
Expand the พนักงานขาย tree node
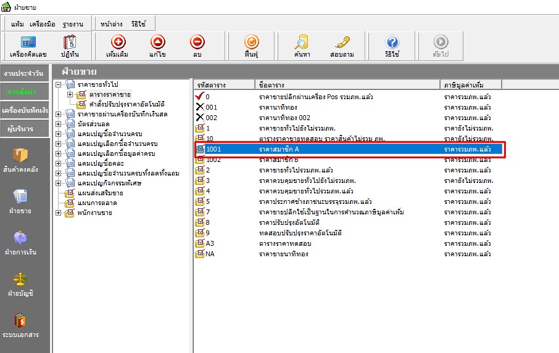pyautogui.click(x=58, y=213)
